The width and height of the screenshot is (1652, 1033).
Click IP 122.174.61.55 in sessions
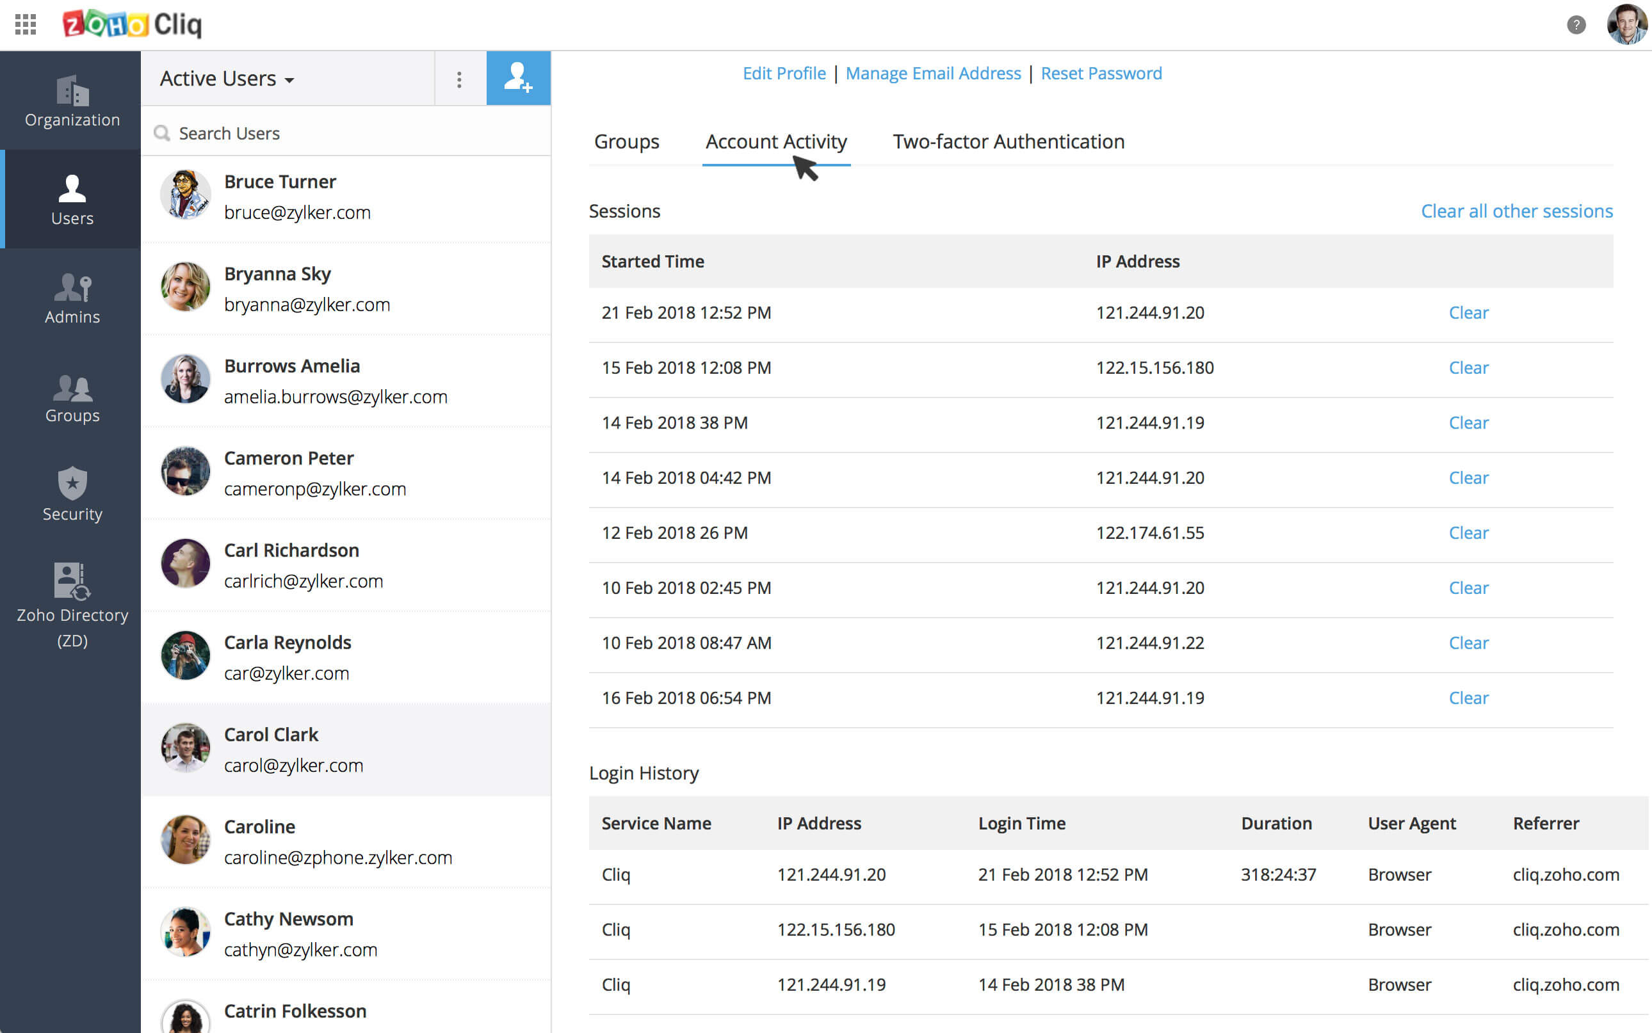pos(1149,533)
